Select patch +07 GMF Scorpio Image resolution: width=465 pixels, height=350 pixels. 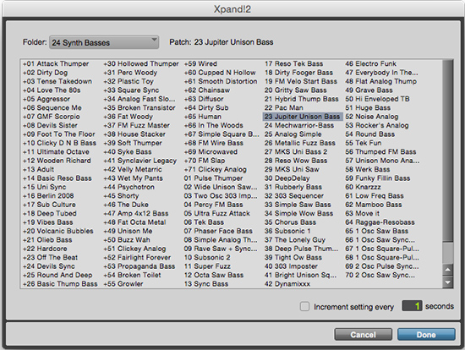coord(52,117)
